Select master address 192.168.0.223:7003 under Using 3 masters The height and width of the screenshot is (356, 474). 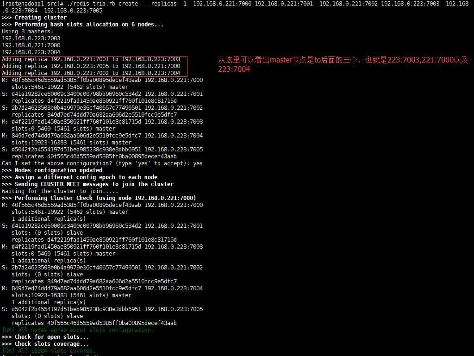31,38
